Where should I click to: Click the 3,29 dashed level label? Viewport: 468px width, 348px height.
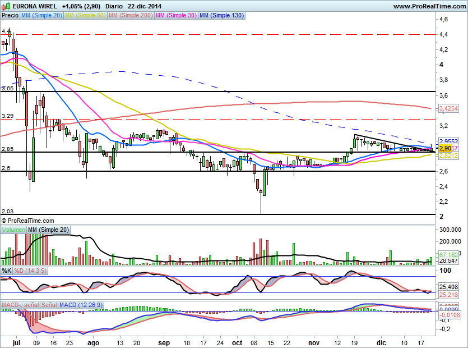[x=7, y=116]
